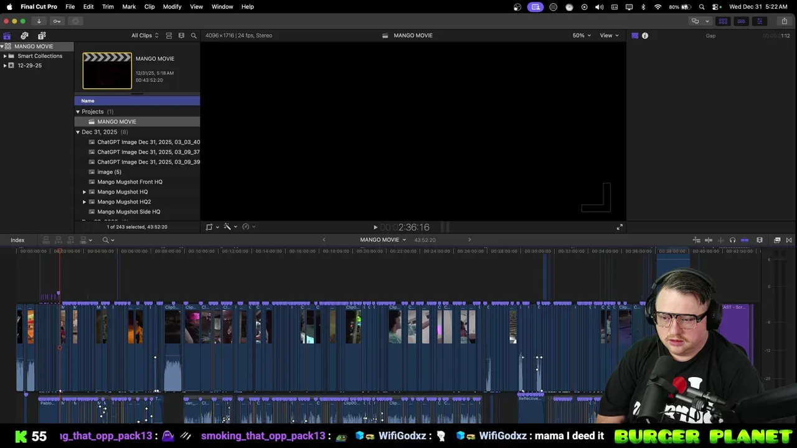Open the browser search magnifier
Screen dimensions: 797x448
point(194,35)
